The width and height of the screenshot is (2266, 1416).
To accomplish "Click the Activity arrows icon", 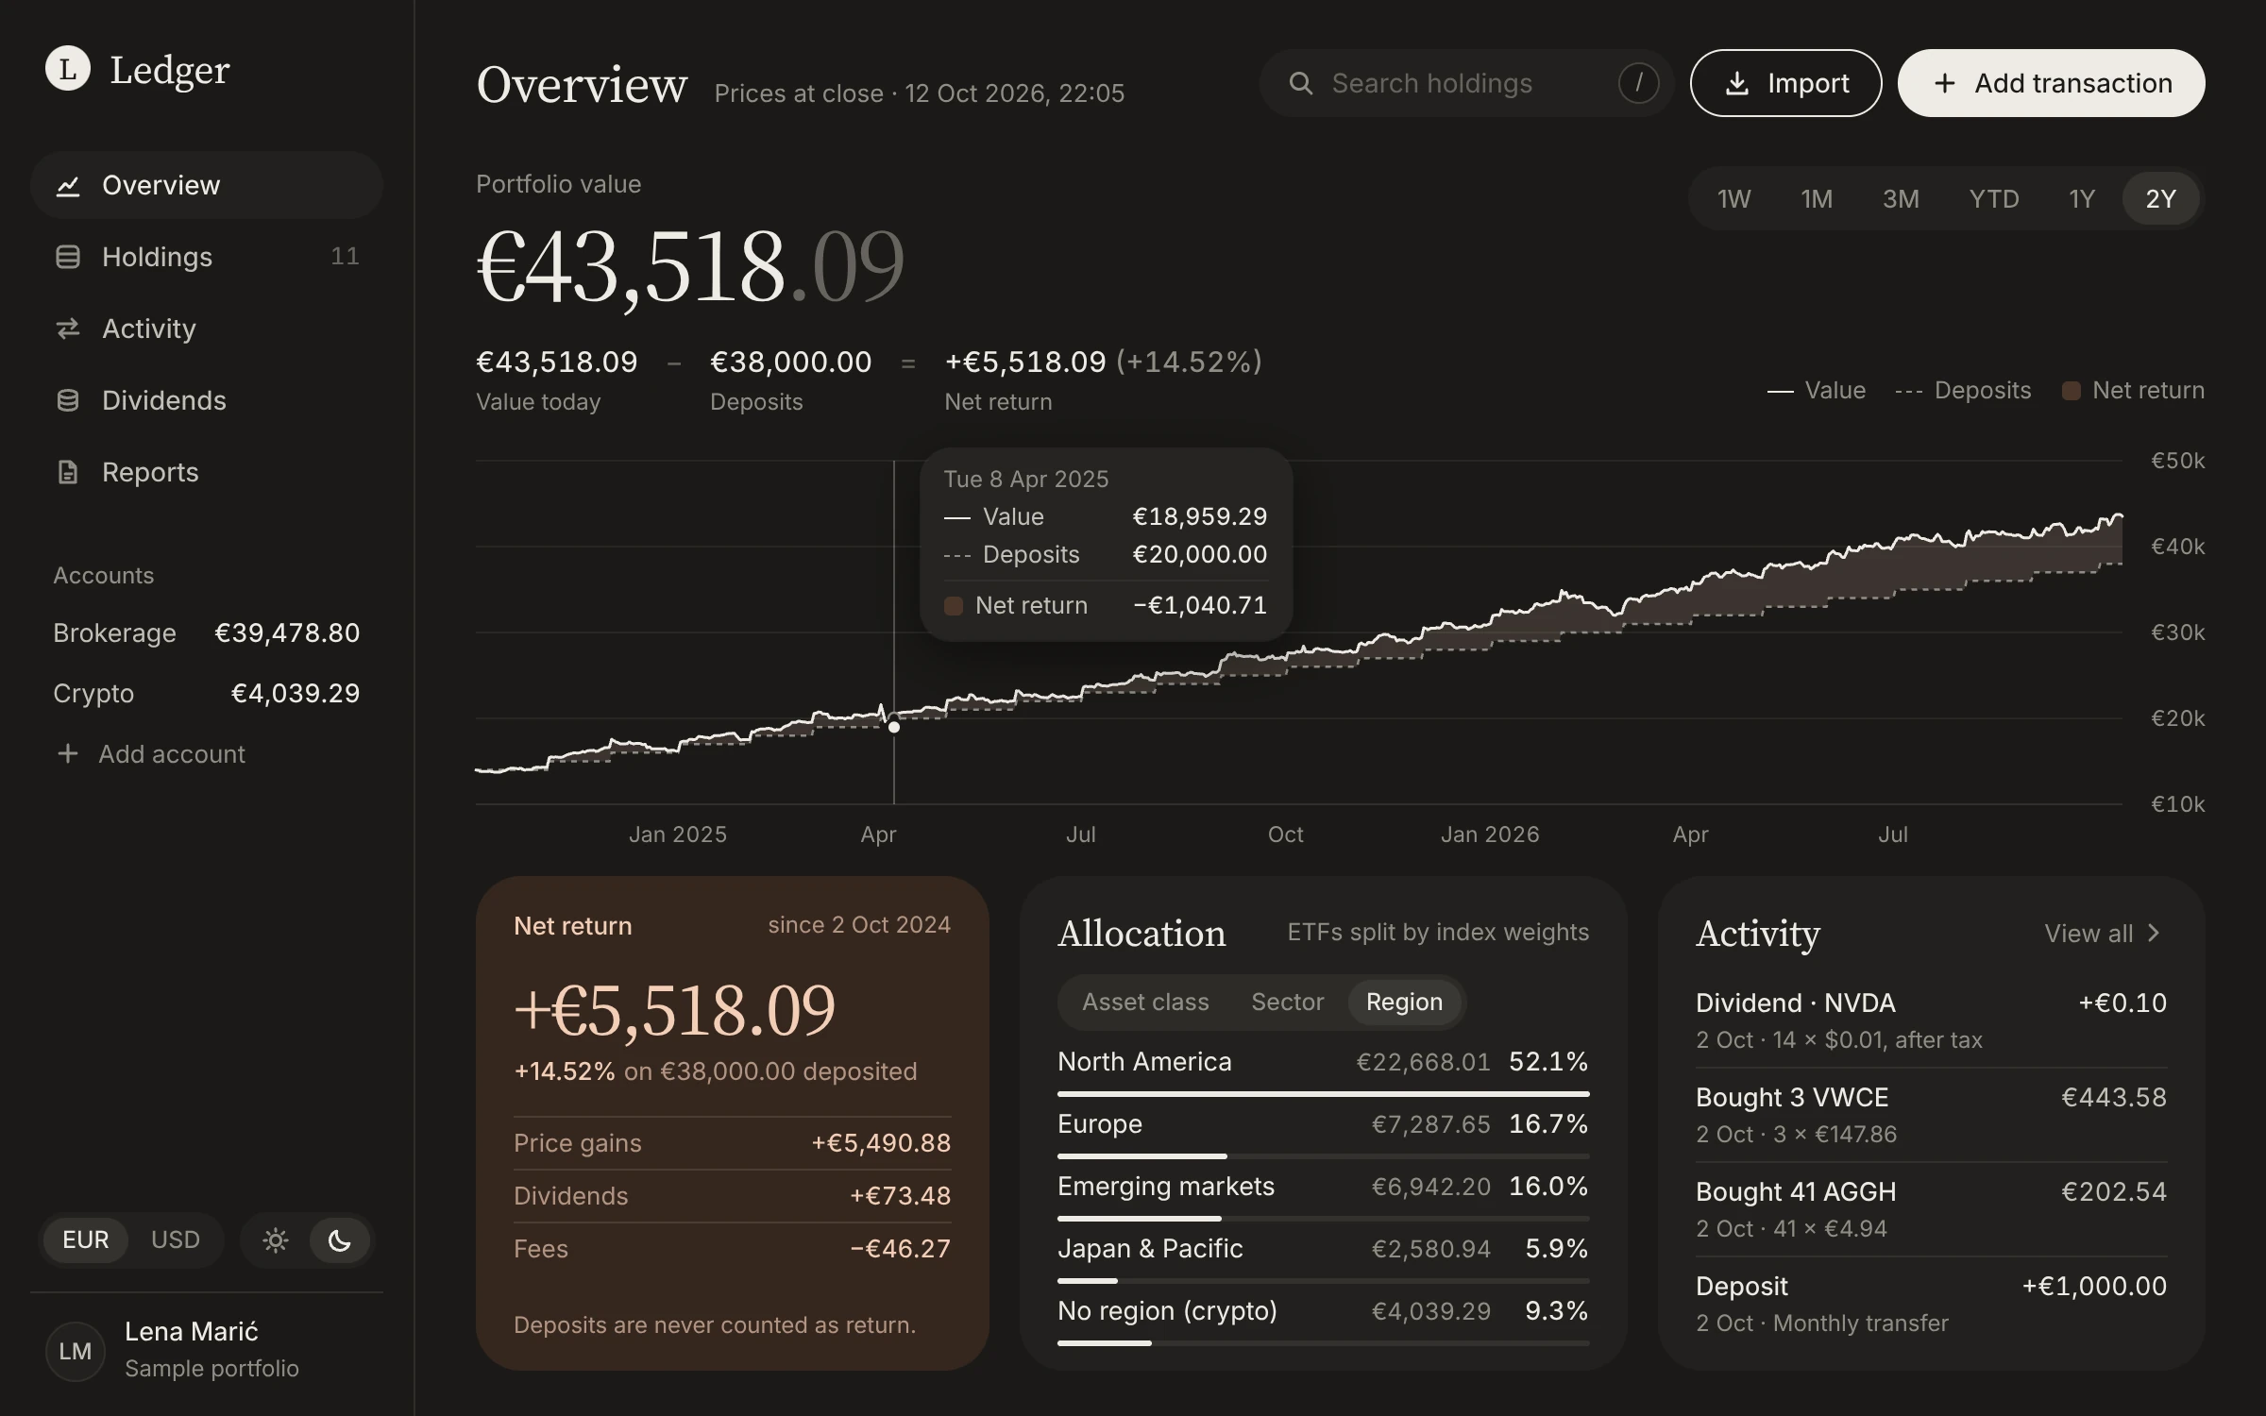I will [x=68, y=329].
